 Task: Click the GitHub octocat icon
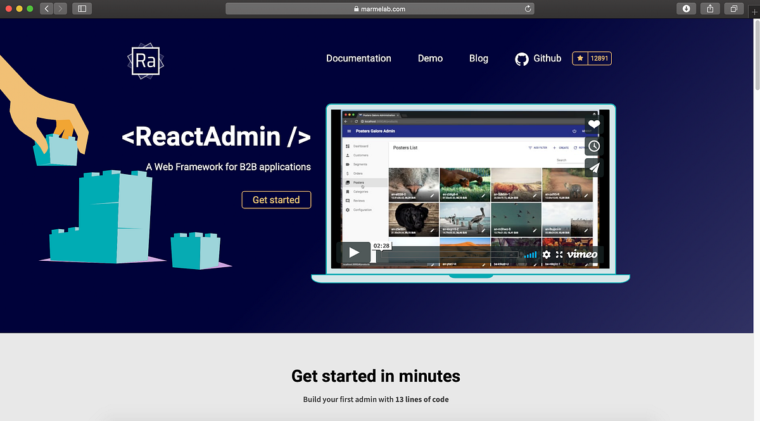pyautogui.click(x=522, y=58)
